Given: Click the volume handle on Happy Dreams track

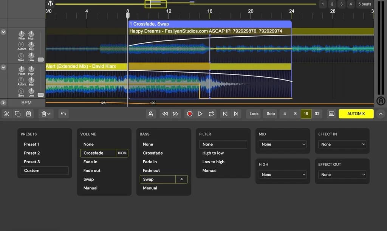Looking at the screenshot, I should coord(41,59).
